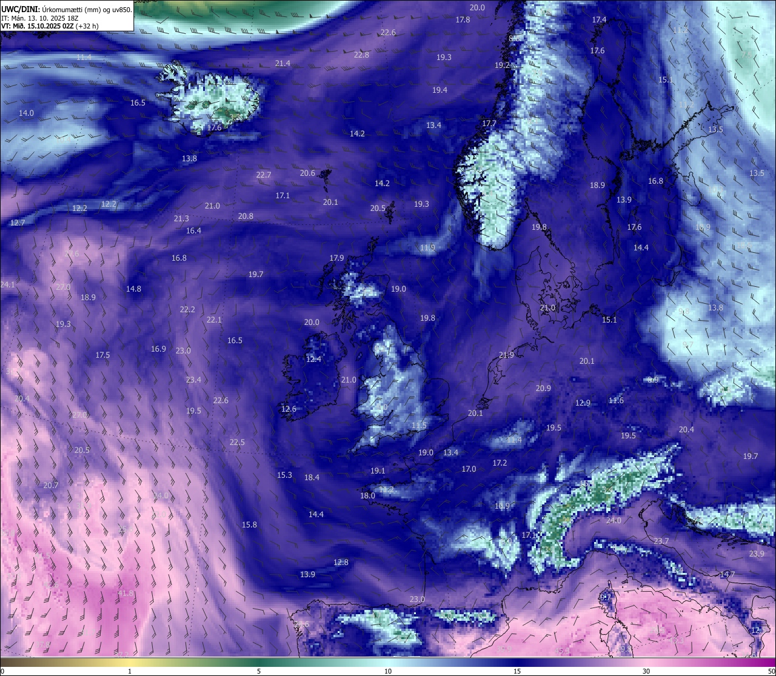The width and height of the screenshot is (776, 676).
Task: Click the 14.0 value west of Iceland
Action: pyautogui.click(x=26, y=113)
